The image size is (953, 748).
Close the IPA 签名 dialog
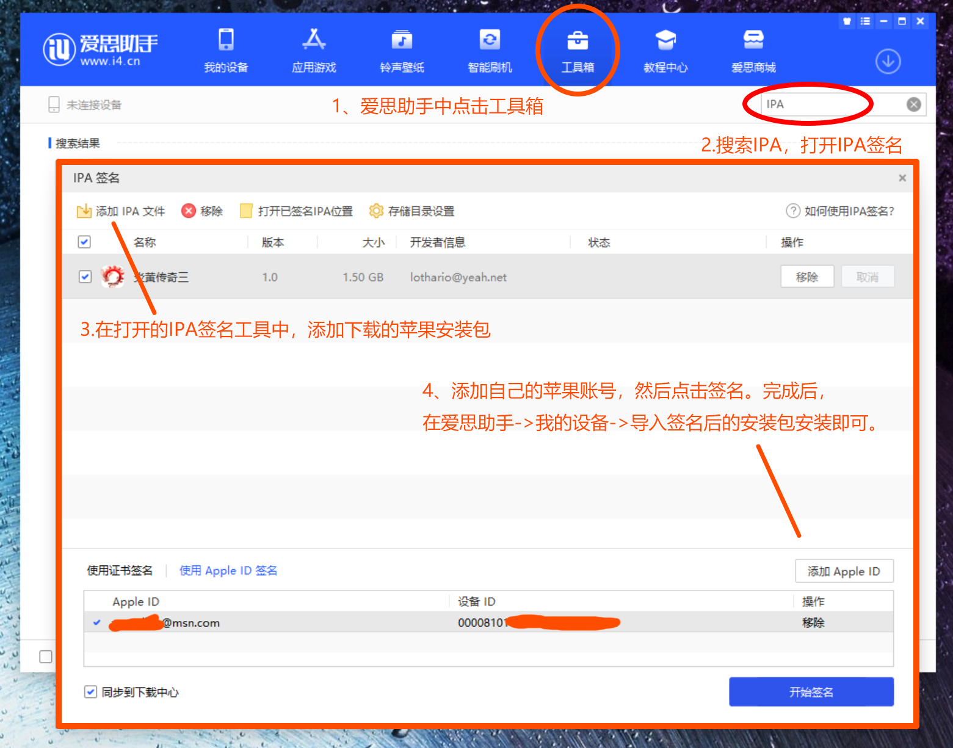(x=902, y=178)
